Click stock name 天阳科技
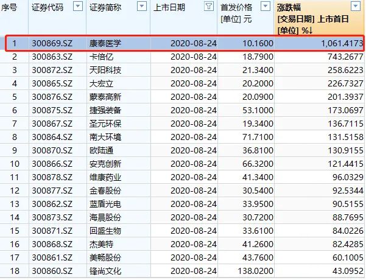Viewport: 366px width, 280px height. coord(105,70)
